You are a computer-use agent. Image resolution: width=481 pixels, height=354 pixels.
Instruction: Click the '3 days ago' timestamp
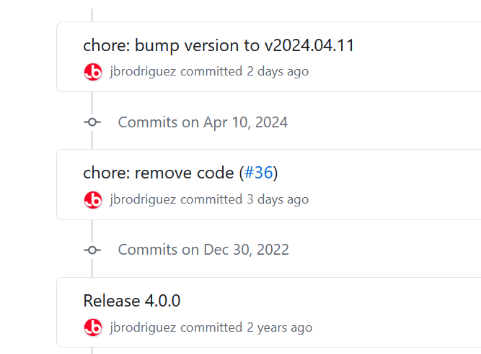coord(278,199)
